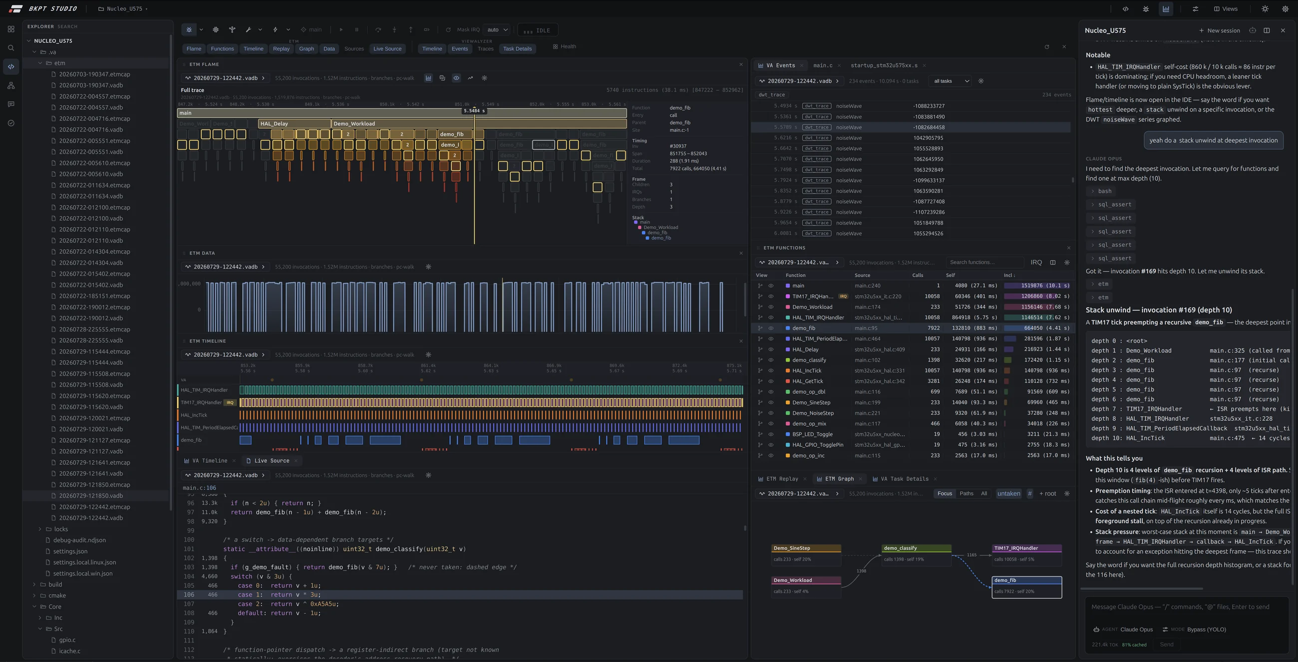Click split columns icon in ETM Functions header
Image resolution: width=1298 pixels, height=662 pixels.
(1052, 263)
